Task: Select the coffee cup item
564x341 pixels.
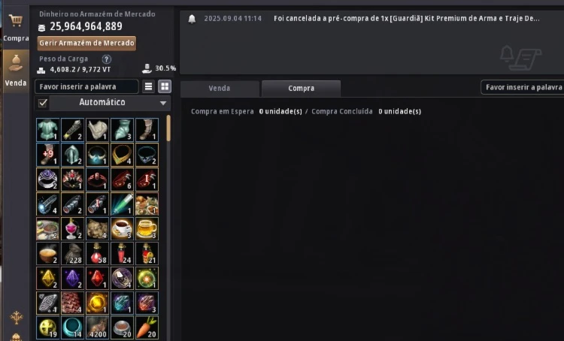Action: 123,228
